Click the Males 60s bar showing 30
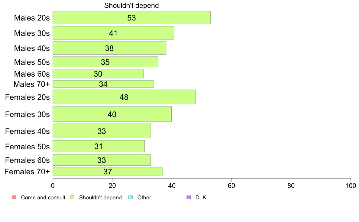359x222 pixels. (98, 74)
